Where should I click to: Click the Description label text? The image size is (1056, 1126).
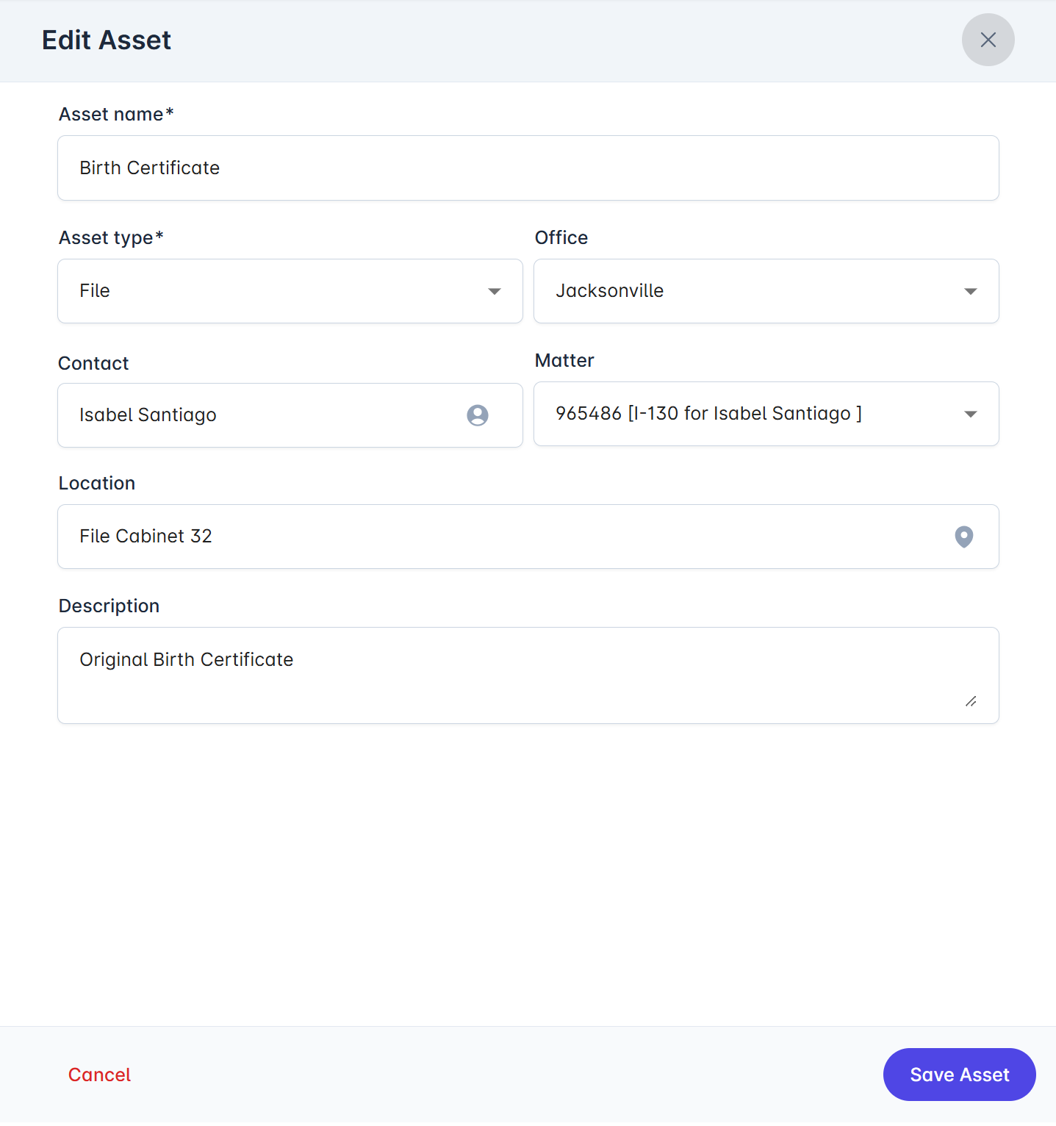pos(109,606)
